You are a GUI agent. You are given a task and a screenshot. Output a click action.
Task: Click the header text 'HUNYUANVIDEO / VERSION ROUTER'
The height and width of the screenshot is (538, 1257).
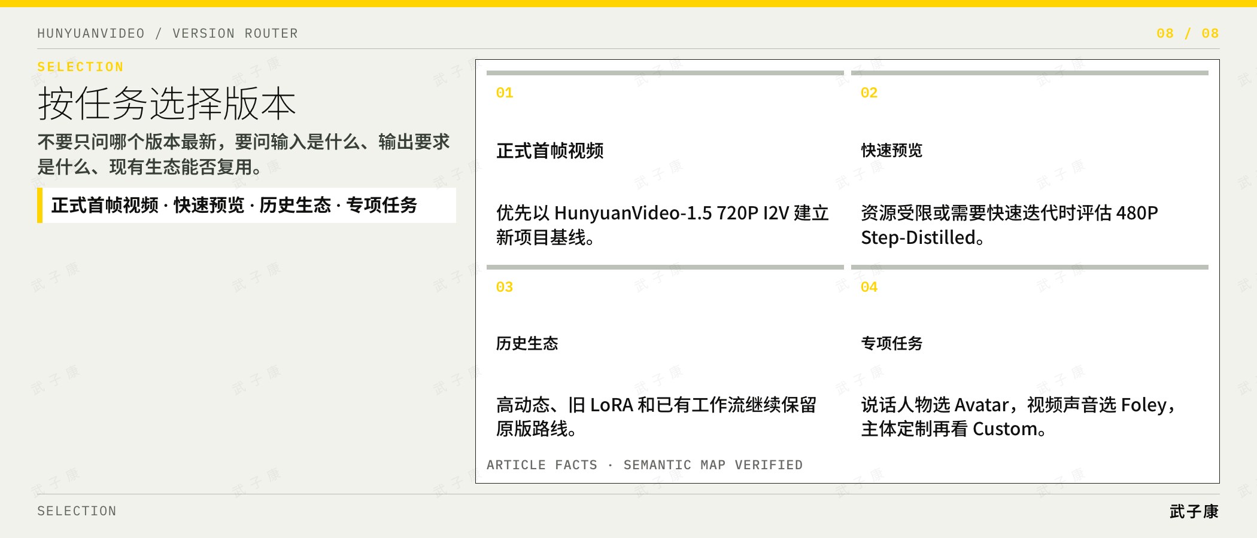point(168,33)
